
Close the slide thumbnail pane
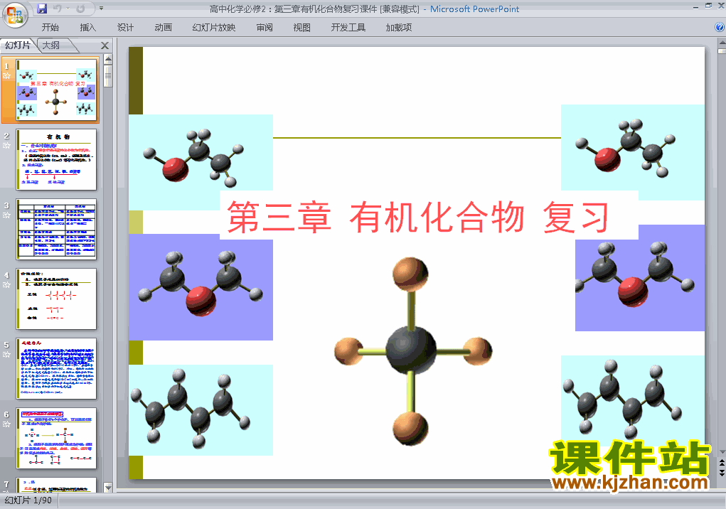[x=105, y=45]
